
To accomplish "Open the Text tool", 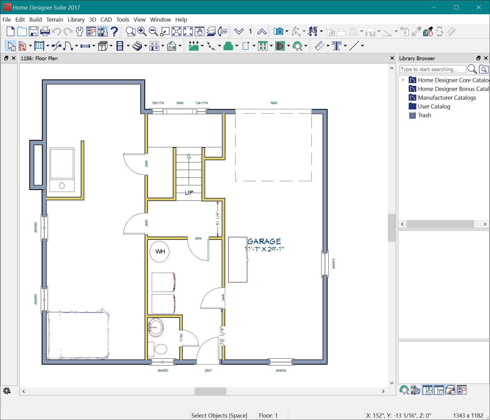I will tap(336, 46).
